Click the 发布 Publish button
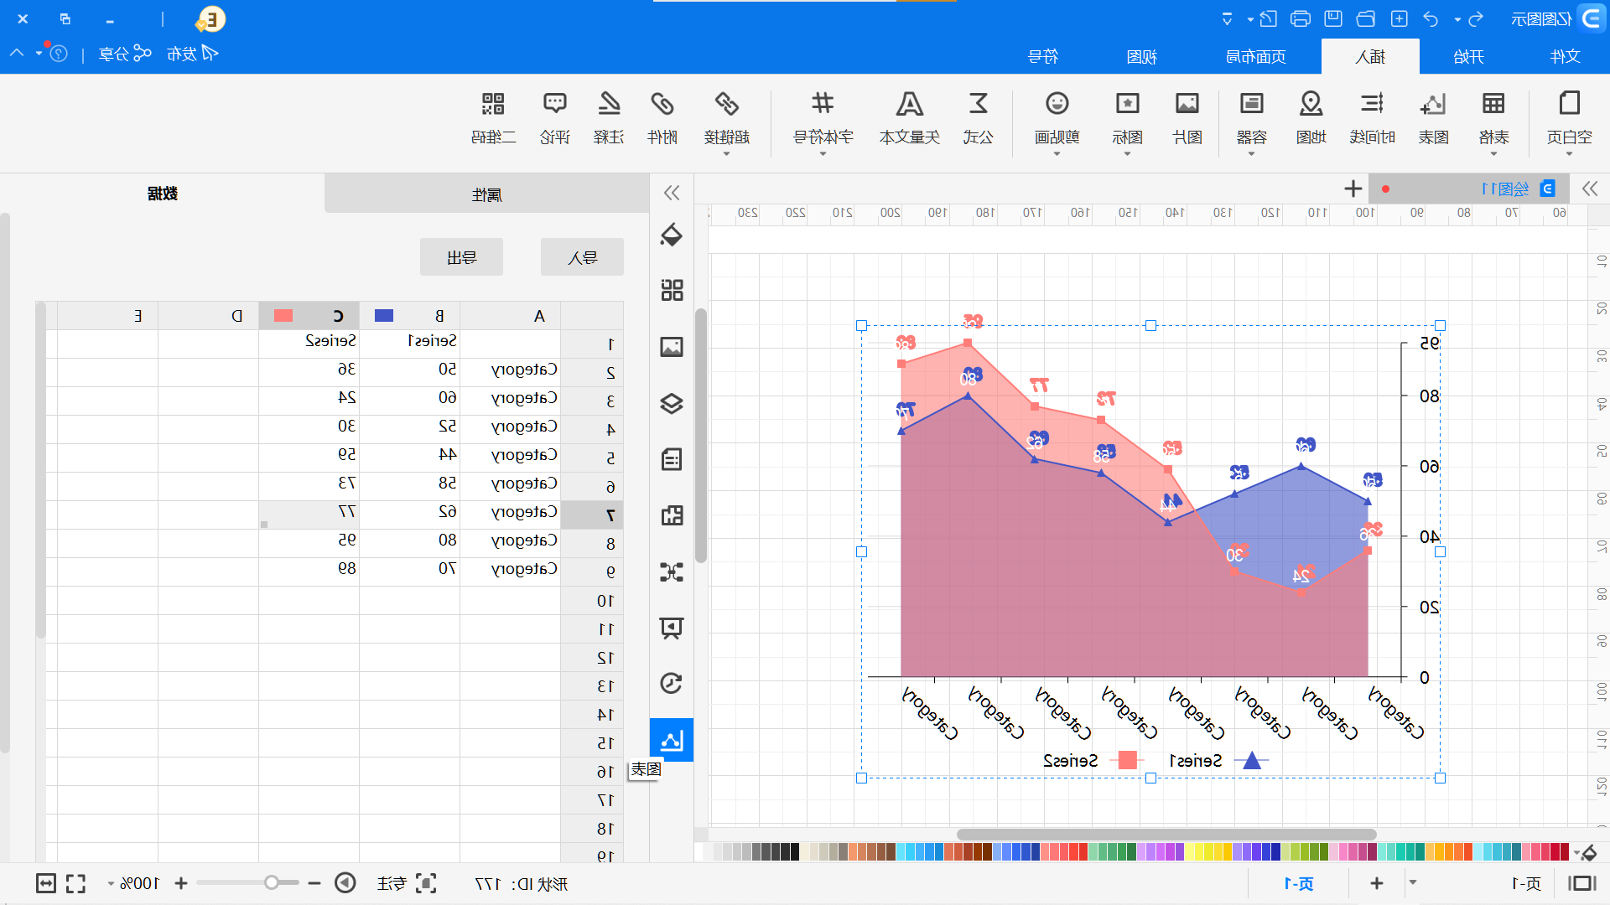1610x905 pixels. [192, 54]
